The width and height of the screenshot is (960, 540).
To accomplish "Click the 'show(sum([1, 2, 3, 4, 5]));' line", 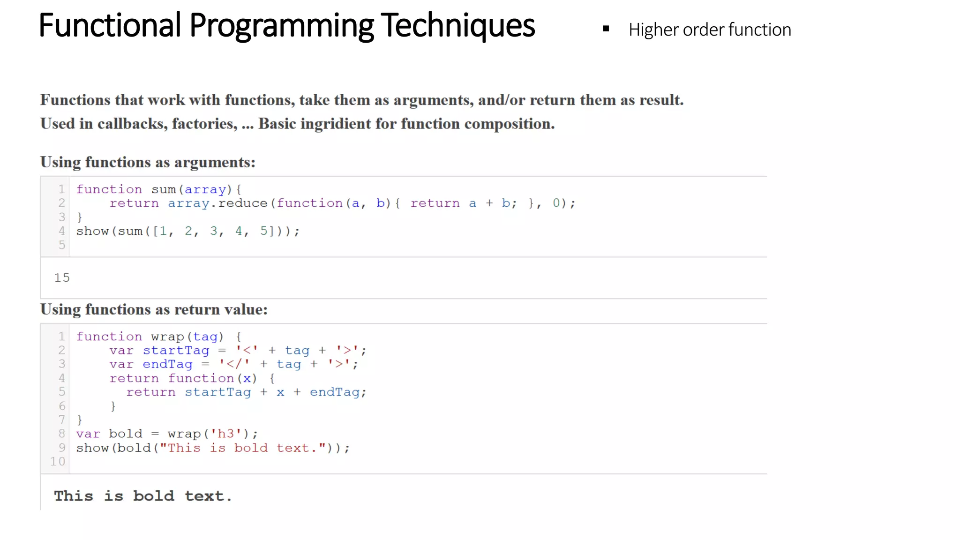I will [x=187, y=231].
